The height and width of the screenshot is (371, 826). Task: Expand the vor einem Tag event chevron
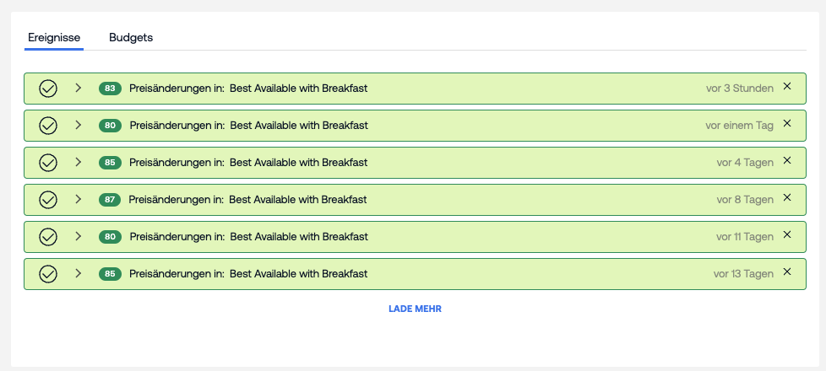tap(78, 125)
